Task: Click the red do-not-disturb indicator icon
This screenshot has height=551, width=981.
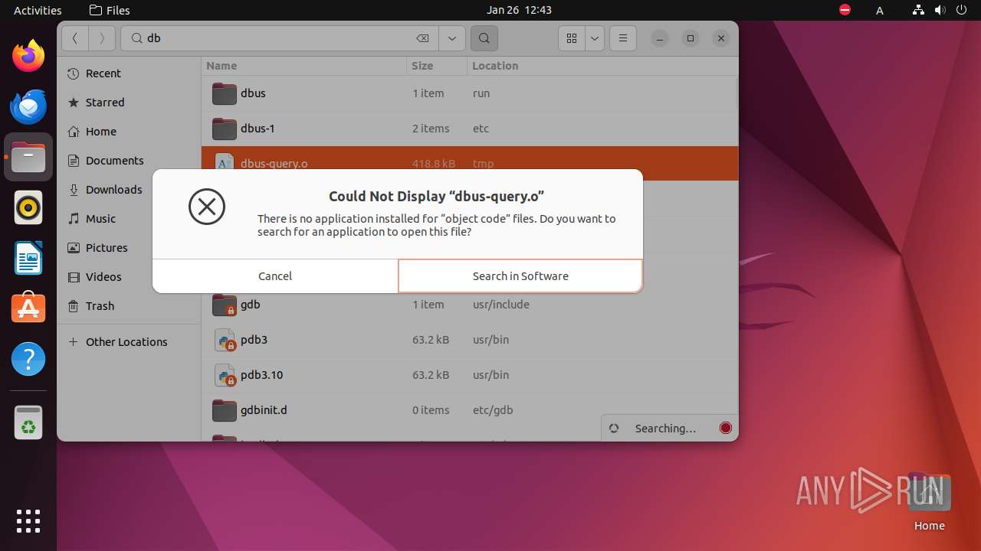Action: tap(845, 10)
